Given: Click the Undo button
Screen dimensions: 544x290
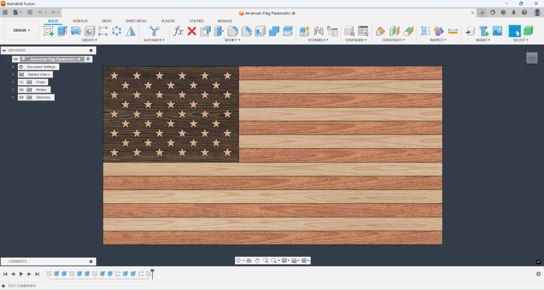Looking at the screenshot, I should [x=41, y=12].
